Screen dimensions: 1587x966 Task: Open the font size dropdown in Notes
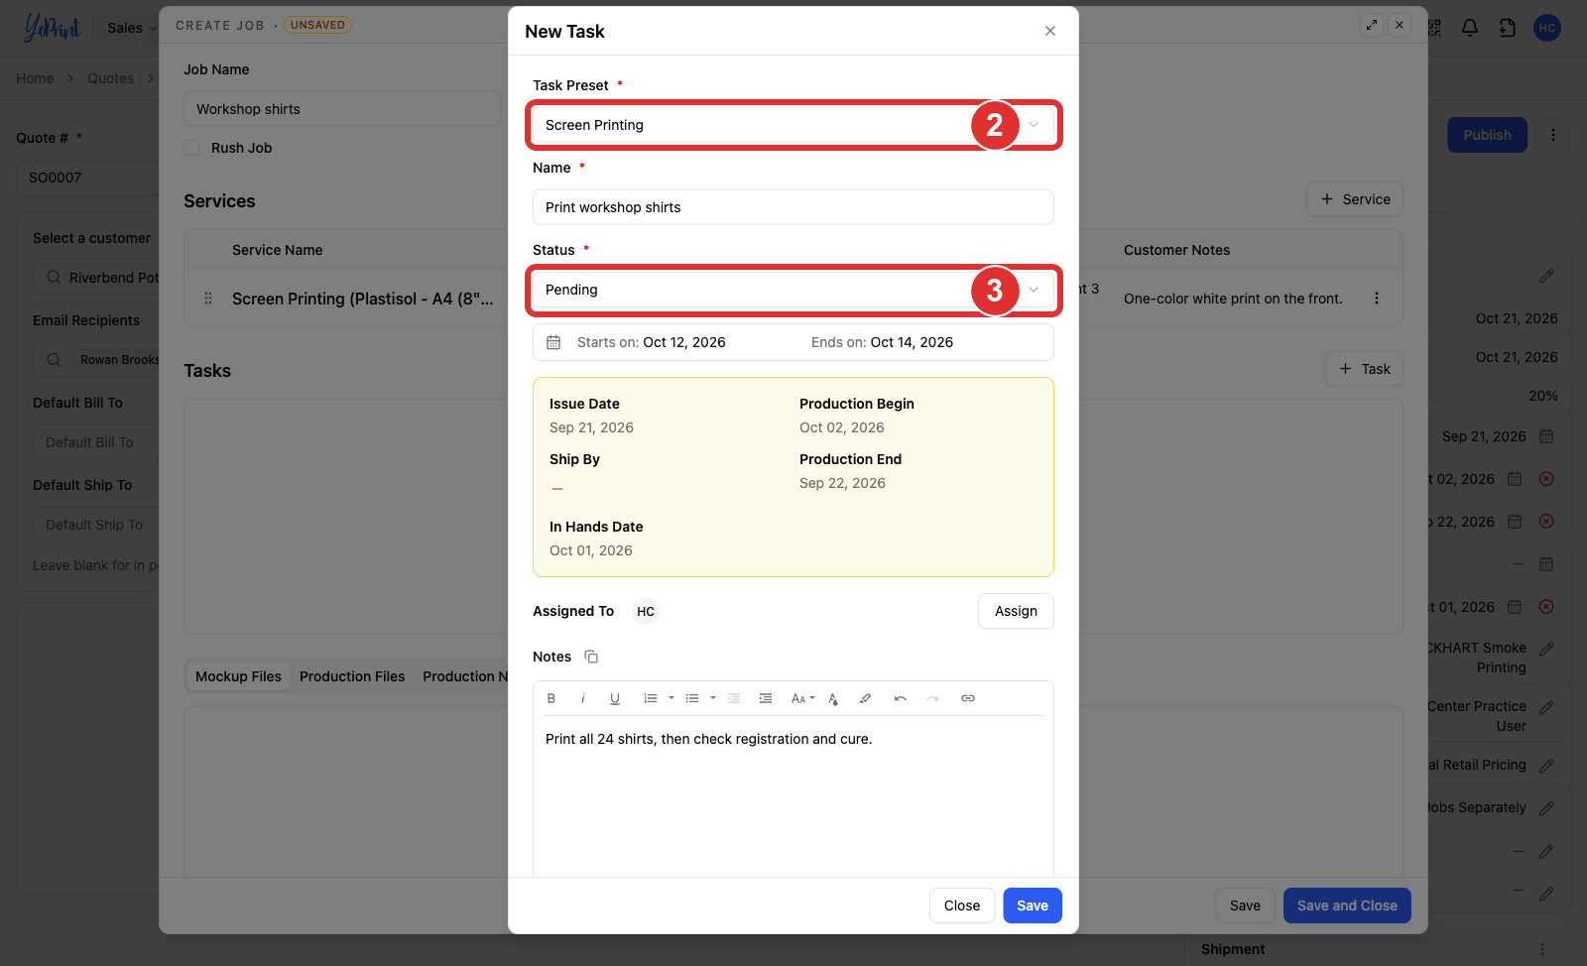tap(803, 698)
